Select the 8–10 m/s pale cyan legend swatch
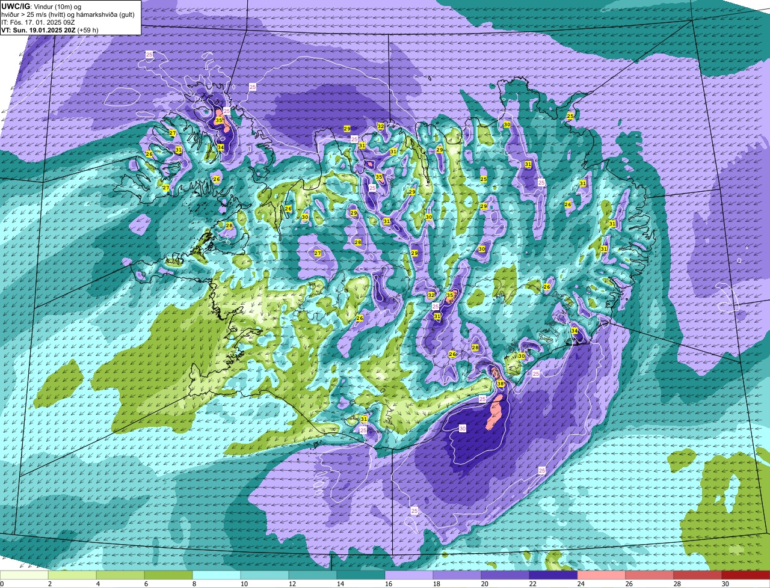This screenshot has width=770, height=588. (217, 575)
